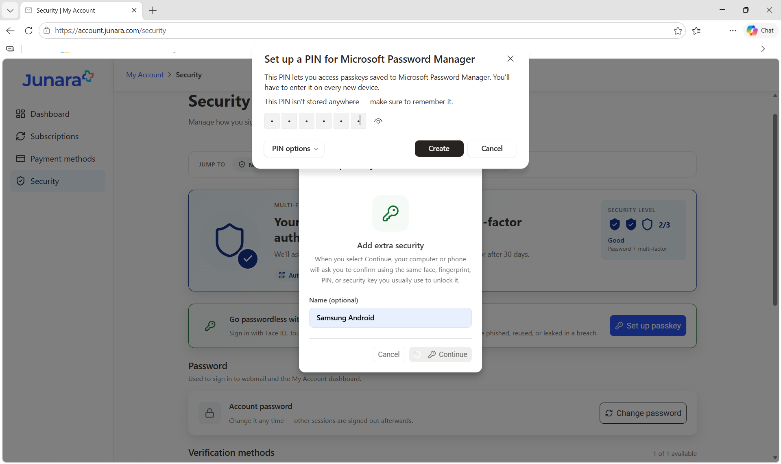781x464 pixels.
Task: Click the unfilled third security level shield
Action: 647,224
